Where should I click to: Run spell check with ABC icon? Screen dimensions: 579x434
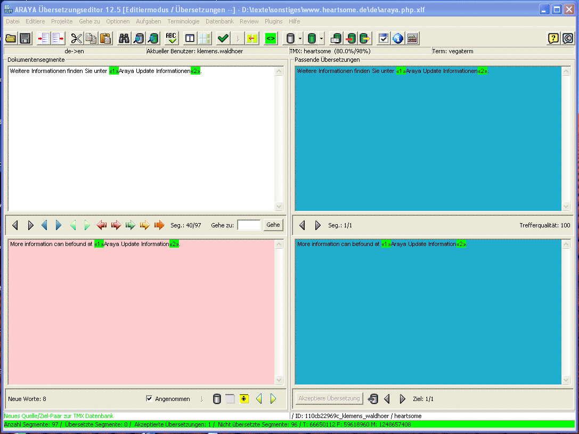[171, 38]
